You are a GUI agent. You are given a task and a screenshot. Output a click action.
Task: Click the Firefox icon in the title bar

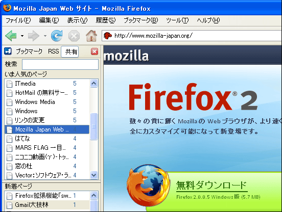[7, 8]
